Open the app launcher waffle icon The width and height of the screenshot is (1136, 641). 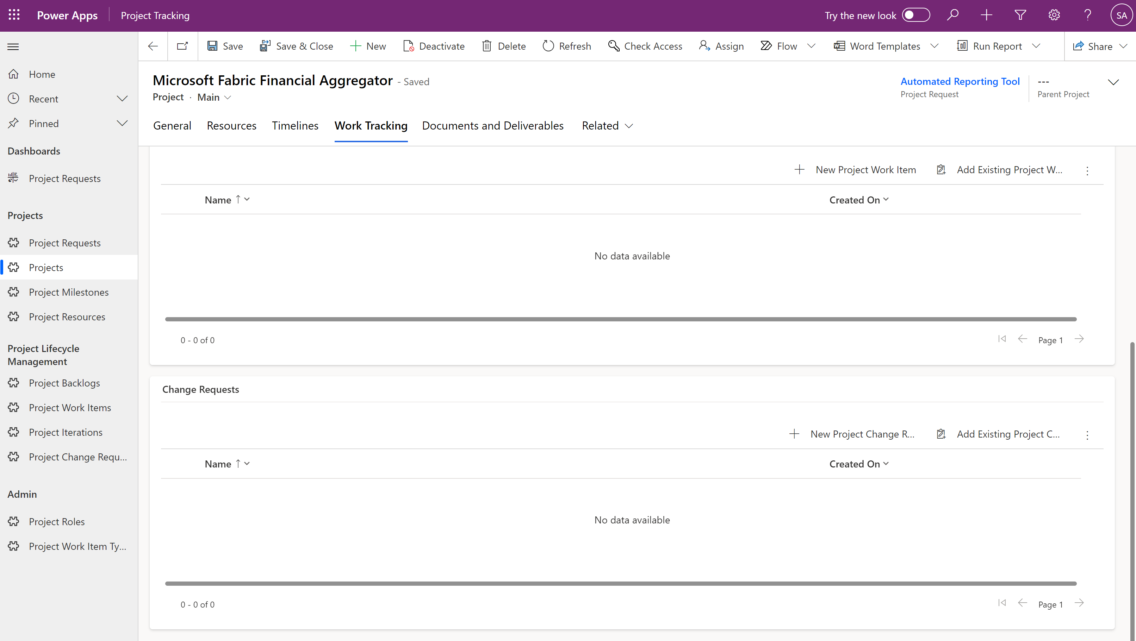tap(14, 15)
